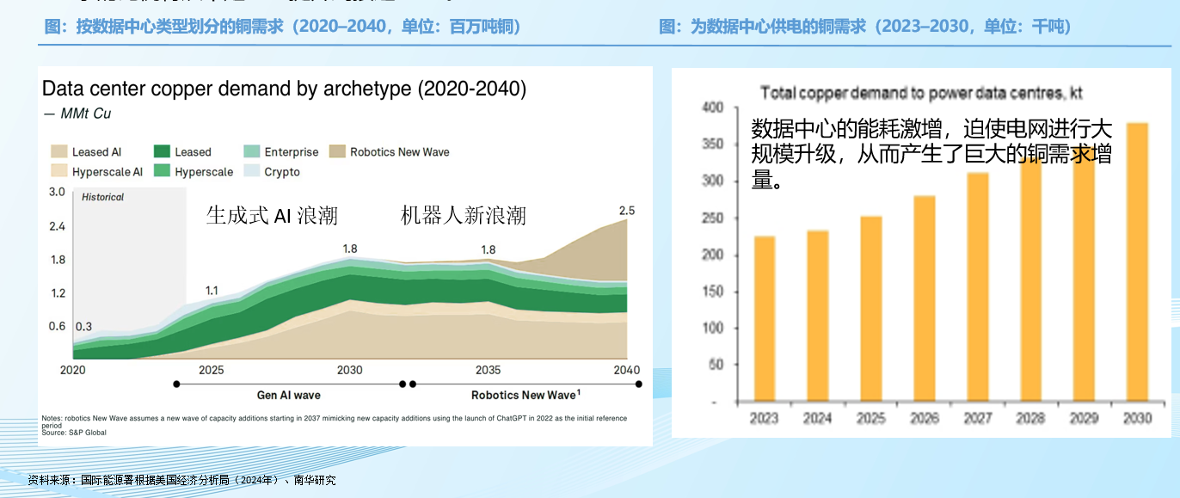Click the Enterprise legend swatch
Viewport: 1180px width, 498px height.
point(251,152)
